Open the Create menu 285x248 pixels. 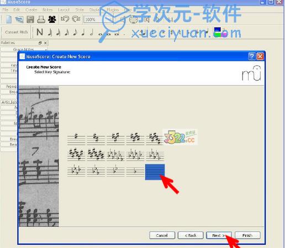pyautogui.click(x=31, y=10)
